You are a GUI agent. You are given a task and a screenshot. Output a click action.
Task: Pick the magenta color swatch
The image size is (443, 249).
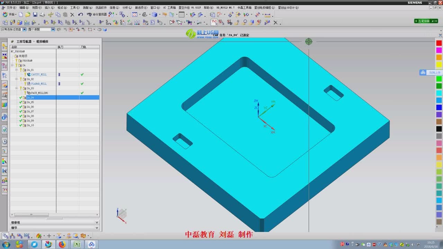(439, 50)
